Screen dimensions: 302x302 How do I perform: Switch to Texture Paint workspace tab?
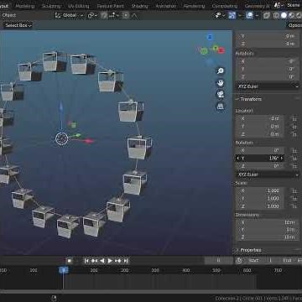110,6
